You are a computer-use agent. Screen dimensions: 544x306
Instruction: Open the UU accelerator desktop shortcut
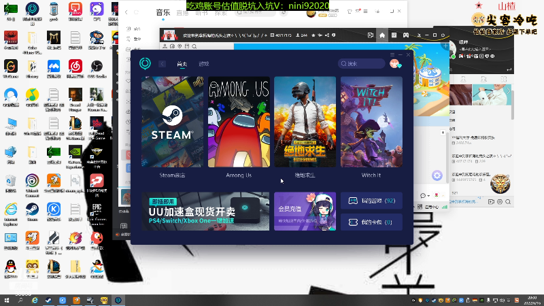[32, 12]
